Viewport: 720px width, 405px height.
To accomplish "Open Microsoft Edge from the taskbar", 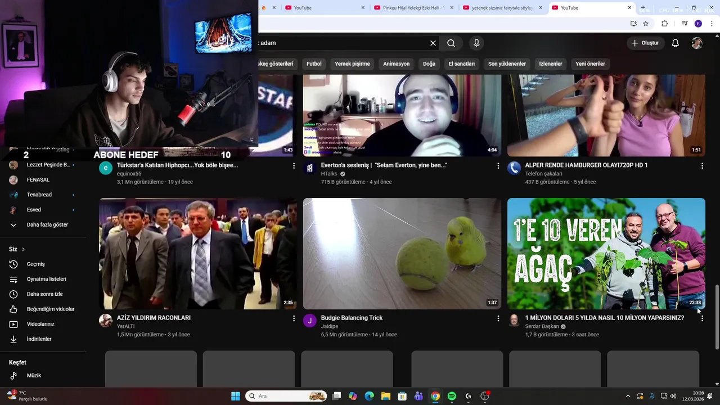I will pyautogui.click(x=369, y=396).
